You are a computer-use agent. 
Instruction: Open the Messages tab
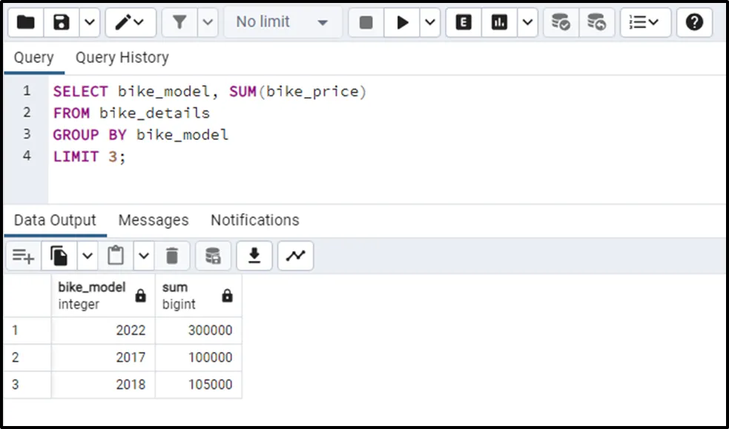(x=154, y=220)
